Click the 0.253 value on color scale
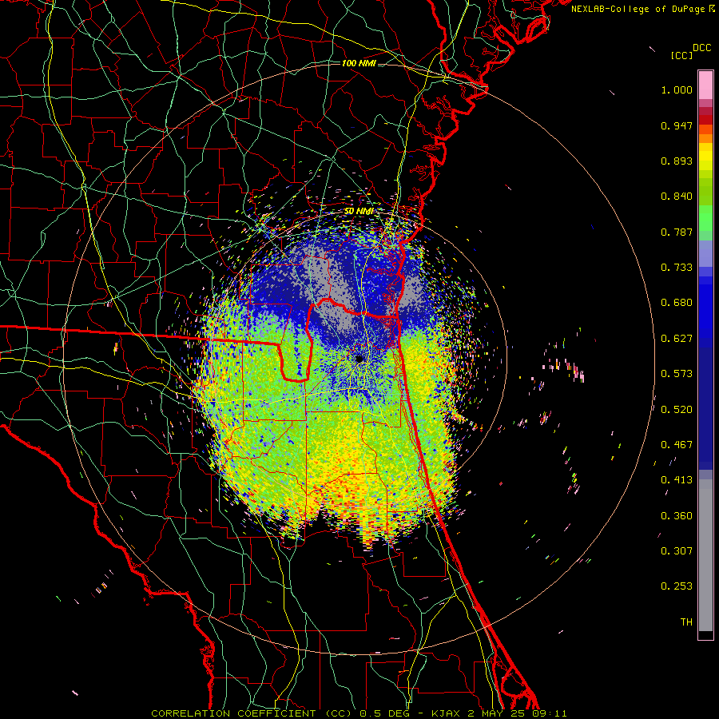Viewport: 719px width, 719px height. [x=677, y=586]
